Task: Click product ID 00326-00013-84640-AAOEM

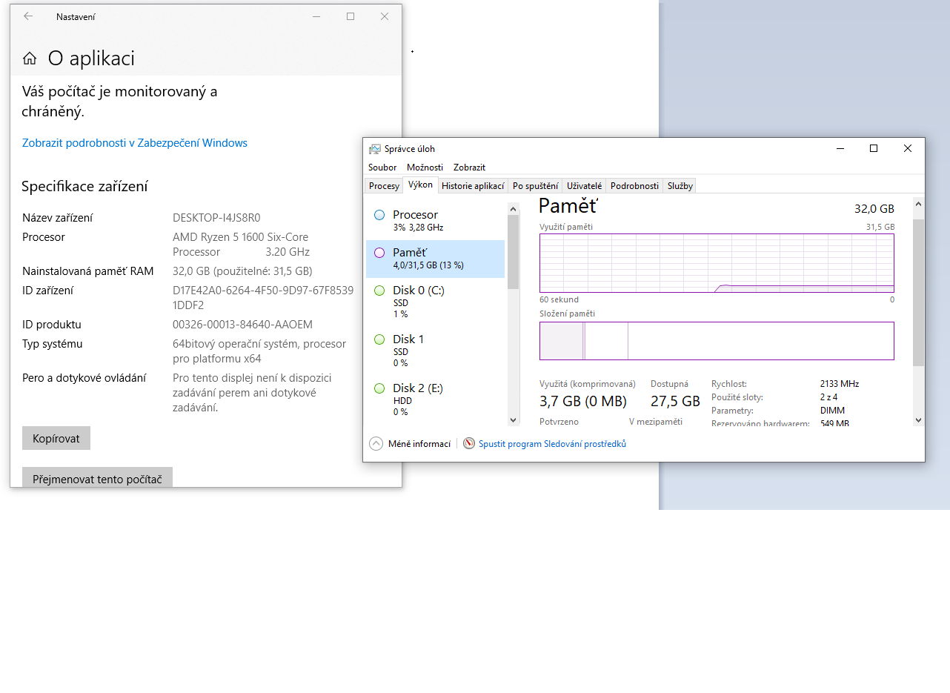Action: tap(242, 325)
